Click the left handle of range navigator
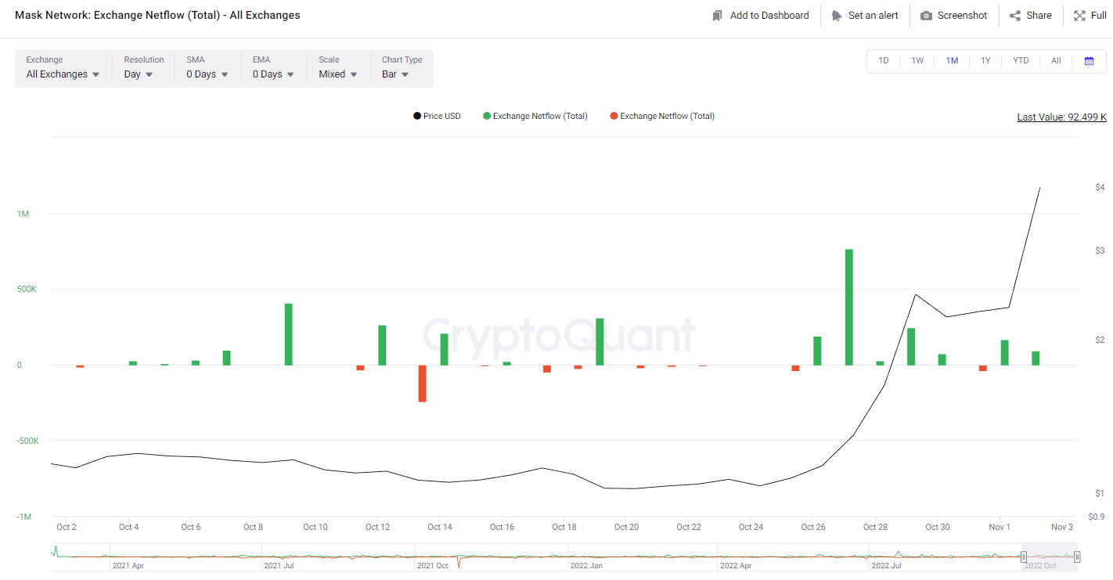The width and height of the screenshot is (1113, 580). (x=1024, y=557)
